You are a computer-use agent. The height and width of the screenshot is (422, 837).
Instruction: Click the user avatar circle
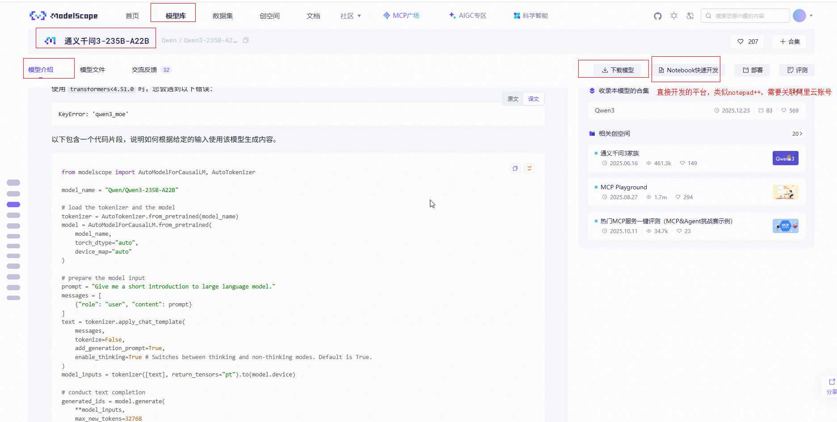799,16
